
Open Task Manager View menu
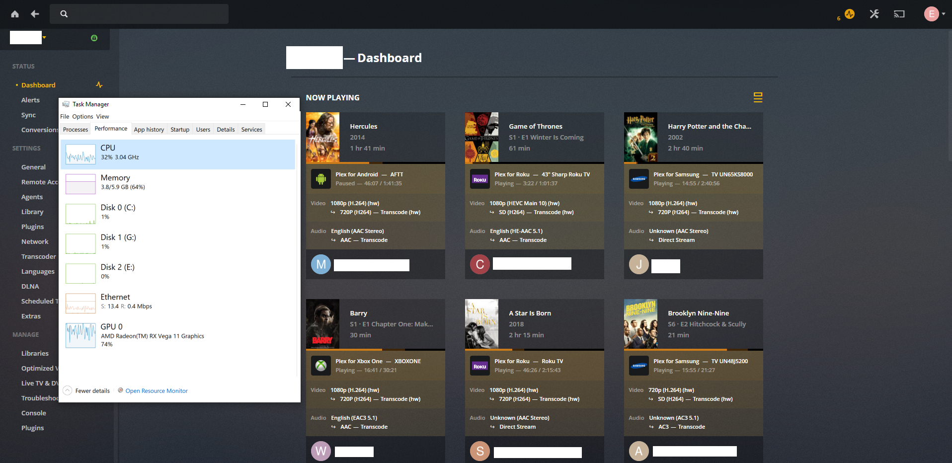pos(102,117)
